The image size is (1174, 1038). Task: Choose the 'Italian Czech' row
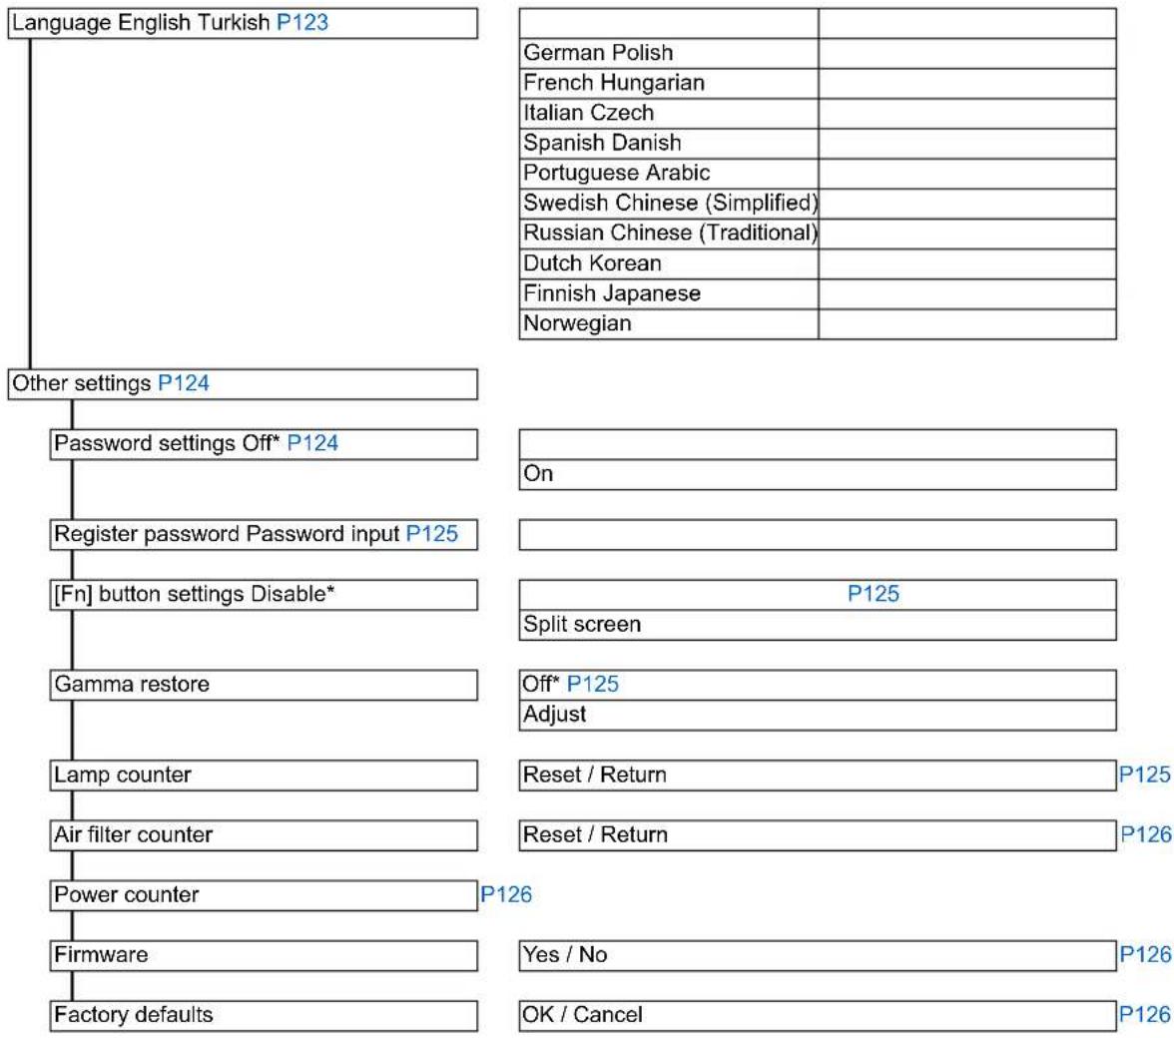(x=669, y=113)
